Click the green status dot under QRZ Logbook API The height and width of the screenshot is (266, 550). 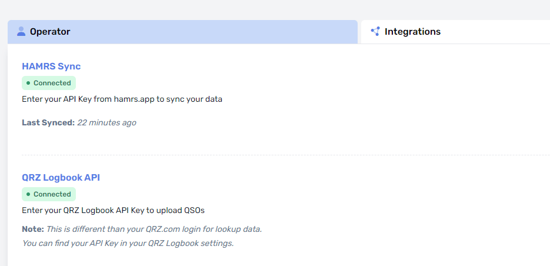pos(28,194)
